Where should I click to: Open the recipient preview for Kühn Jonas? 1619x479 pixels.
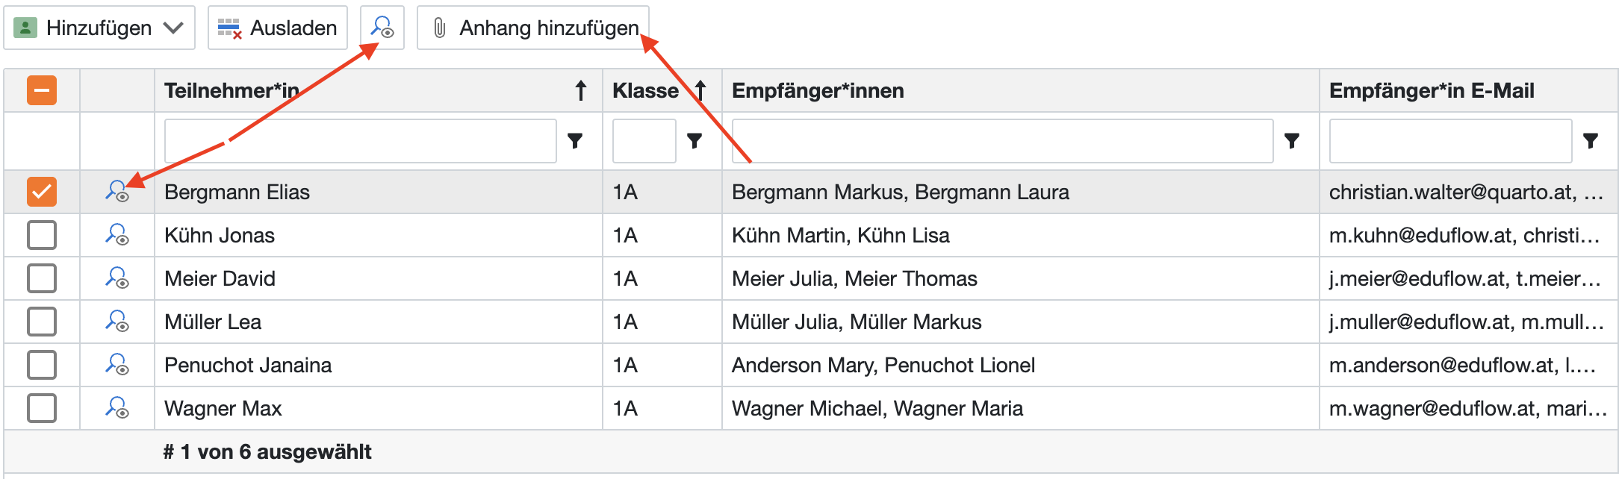(117, 235)
